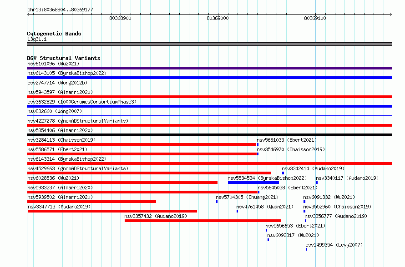Click the small blue esv1499354 marker
405x267 pixels.
click(x=306, y=249)
